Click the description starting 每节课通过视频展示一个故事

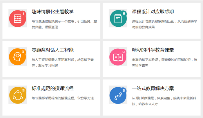pyautogui.click(x=64, y=24)
